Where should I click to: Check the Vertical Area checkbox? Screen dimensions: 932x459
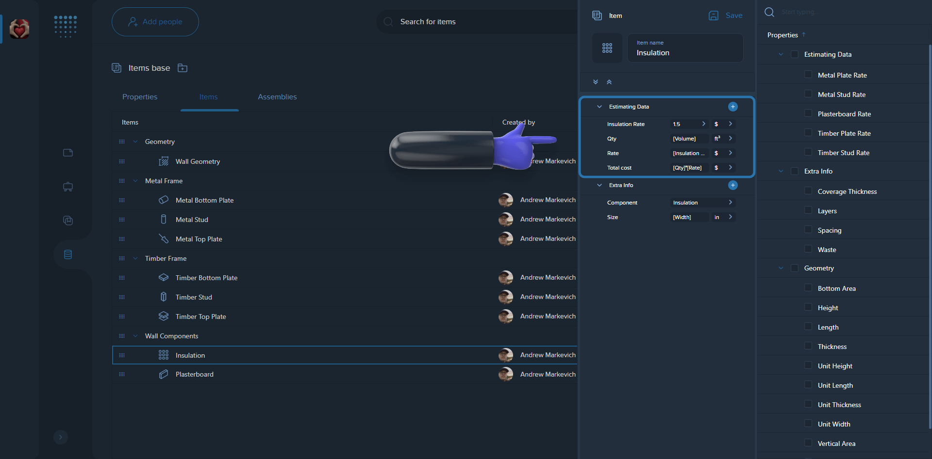click(808, 443)
